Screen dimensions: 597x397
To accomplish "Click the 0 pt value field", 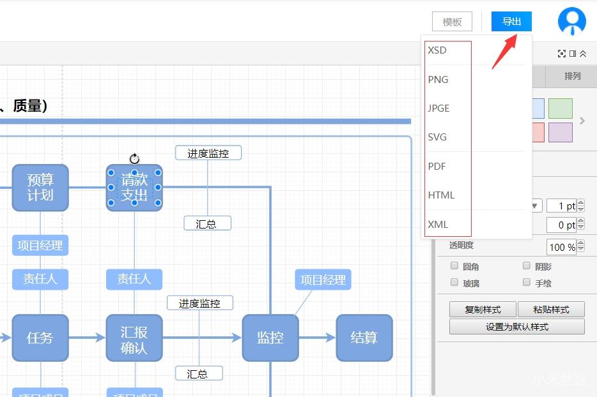I will (561, 225).
